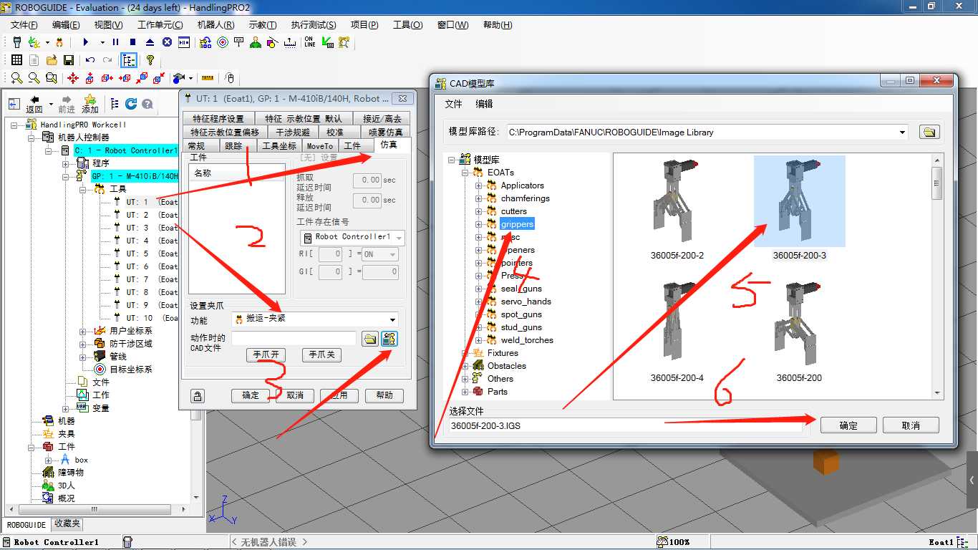Click the 返回 back arrow in browser

point(34,104)
